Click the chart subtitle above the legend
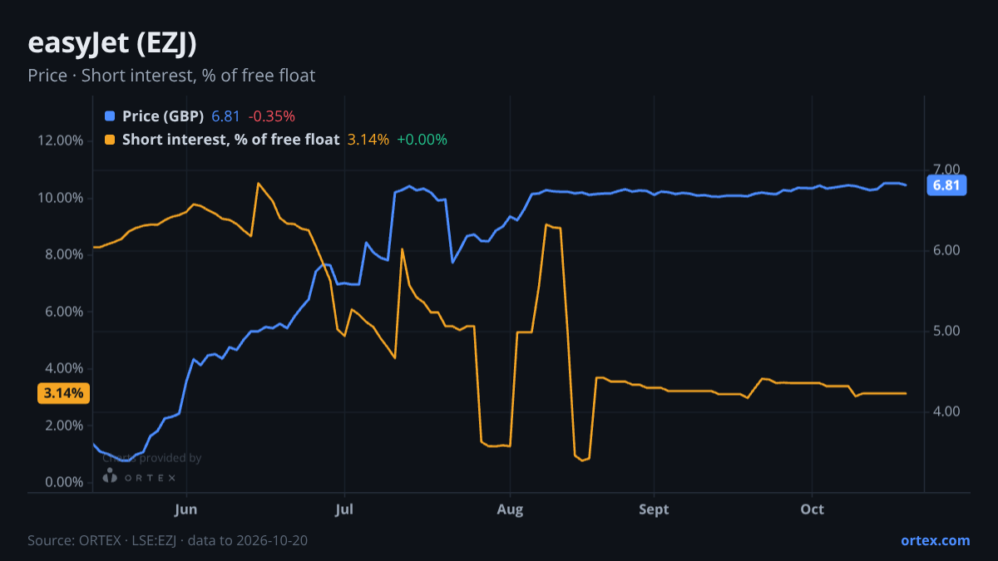Screen dimensions: 998x561 pos(171,76)
